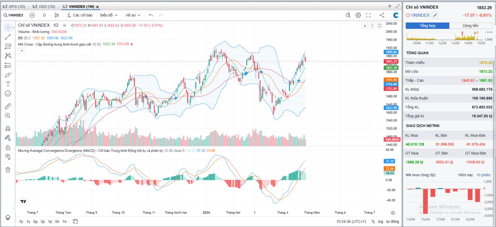Select the trend line drawing tool
The width and height of the screenshot is (496, 227).
[x=8, y=37]
